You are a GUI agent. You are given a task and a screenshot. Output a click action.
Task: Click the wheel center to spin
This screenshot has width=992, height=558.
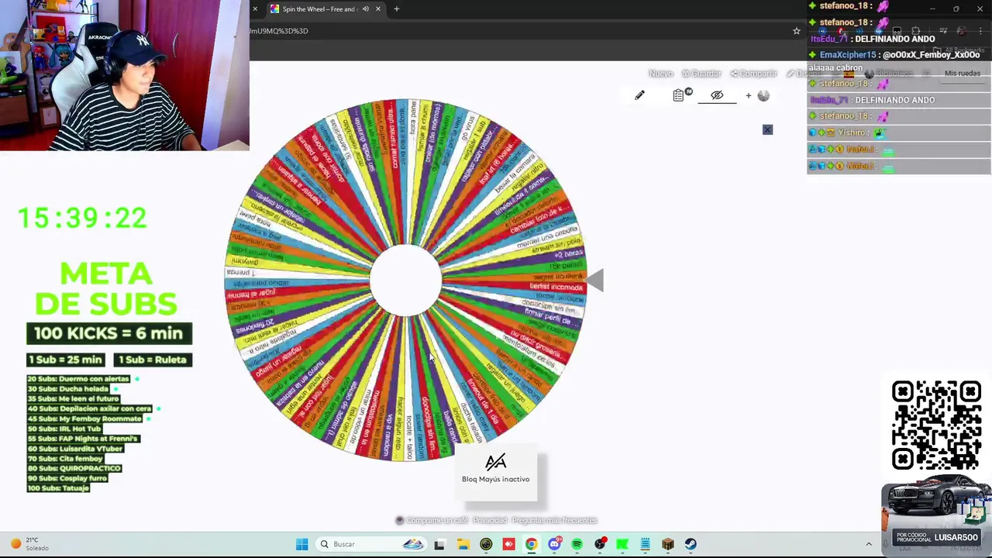click(x=405, y=280)
